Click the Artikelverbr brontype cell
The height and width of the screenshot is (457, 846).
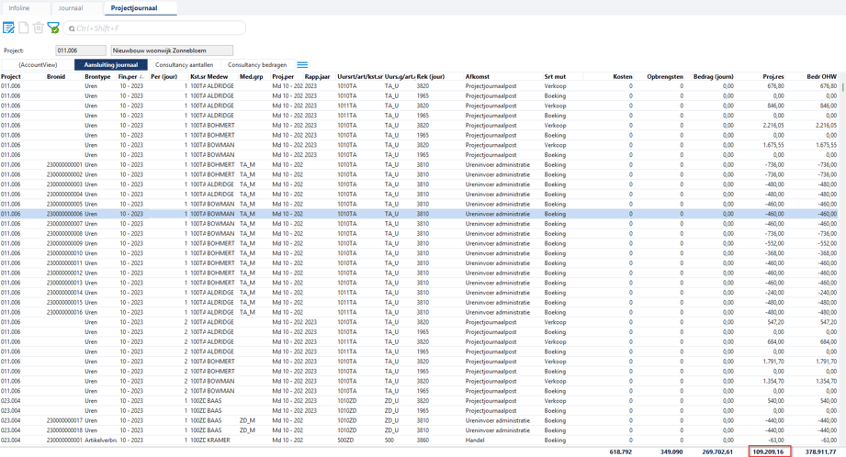click(100, 440)
